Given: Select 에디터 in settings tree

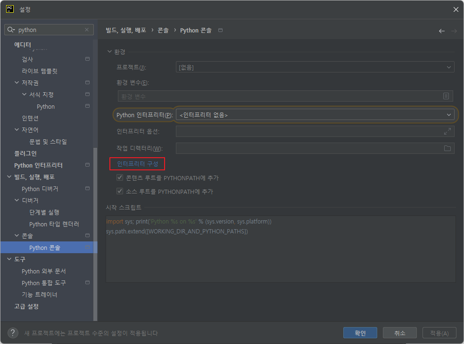Looking at the screenshot, I should point(23,45).
